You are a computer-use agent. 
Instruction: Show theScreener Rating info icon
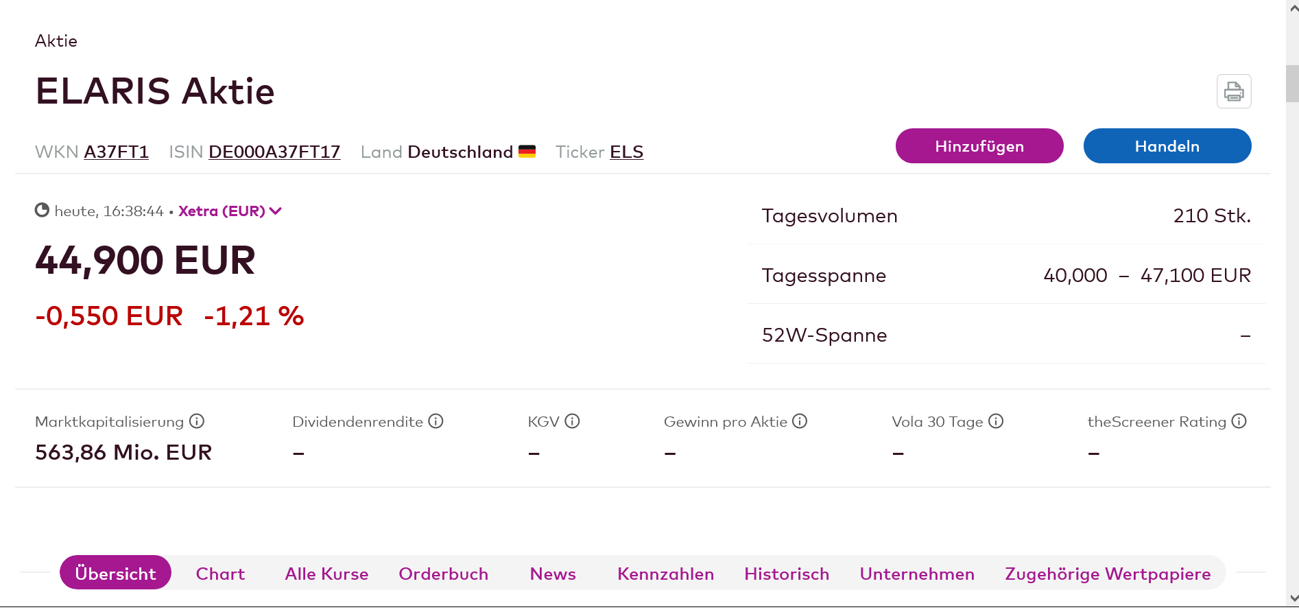[1239, 421]
